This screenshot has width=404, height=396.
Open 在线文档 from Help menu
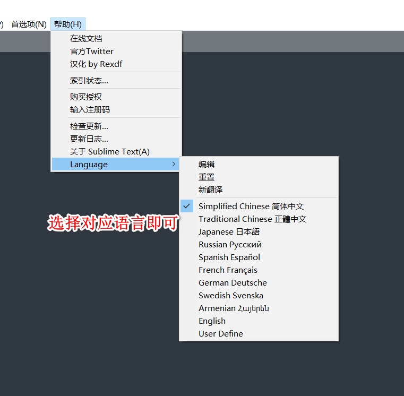(116, 39)
